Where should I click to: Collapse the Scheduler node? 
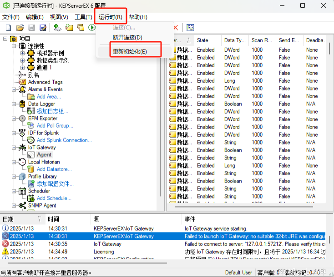point(14,191)
